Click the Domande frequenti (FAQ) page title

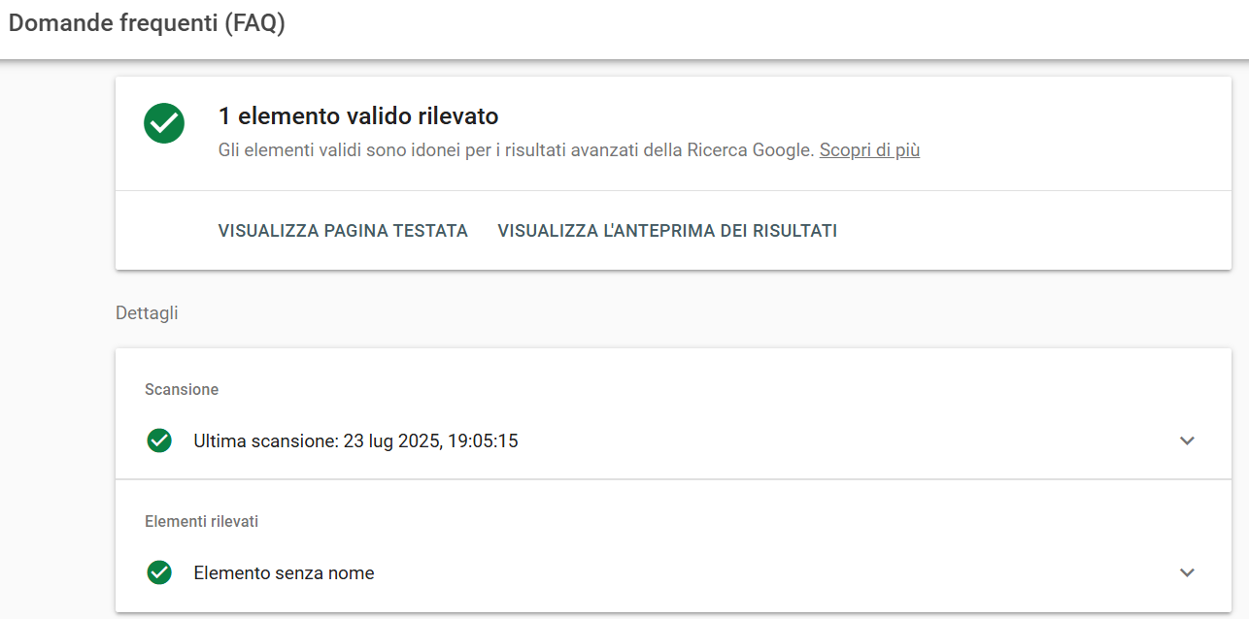[x=147, y=24]
